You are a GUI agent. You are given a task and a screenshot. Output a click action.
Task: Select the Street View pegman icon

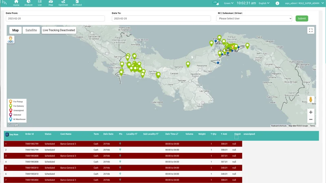(311, 100)
